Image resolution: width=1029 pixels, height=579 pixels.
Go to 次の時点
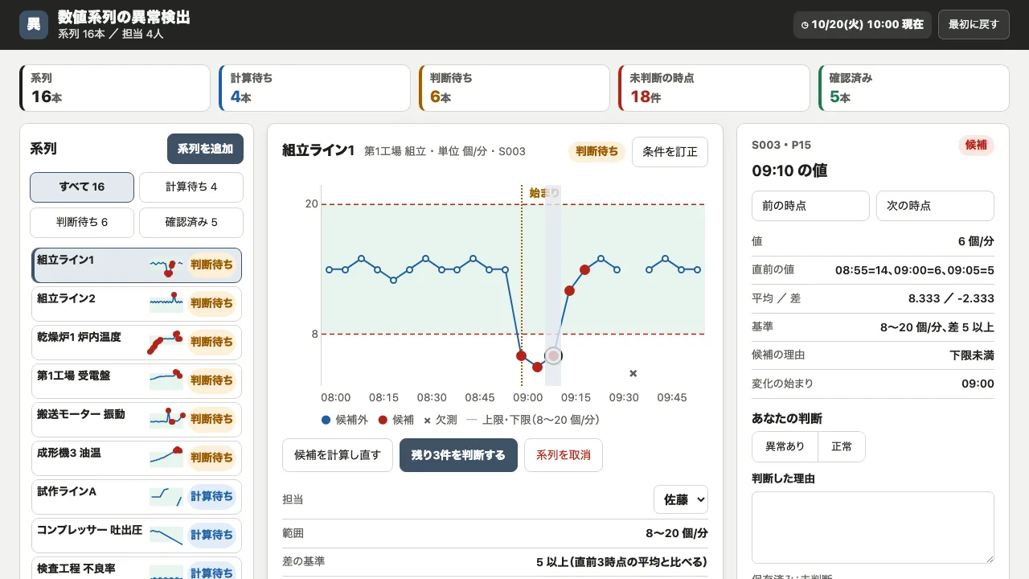pos(935,206)
